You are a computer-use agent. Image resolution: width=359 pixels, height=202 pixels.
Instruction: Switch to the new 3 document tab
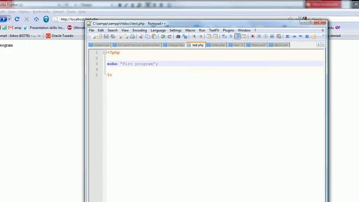[236, 45]
